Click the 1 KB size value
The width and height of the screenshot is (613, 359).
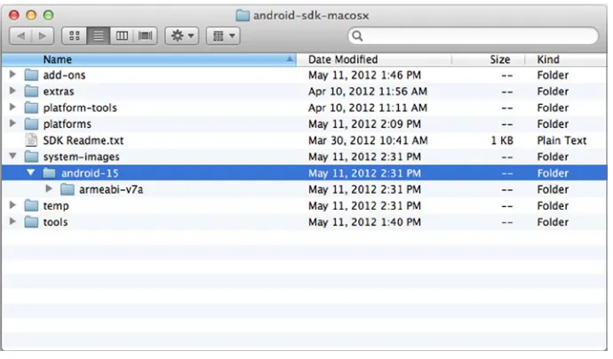502,140
